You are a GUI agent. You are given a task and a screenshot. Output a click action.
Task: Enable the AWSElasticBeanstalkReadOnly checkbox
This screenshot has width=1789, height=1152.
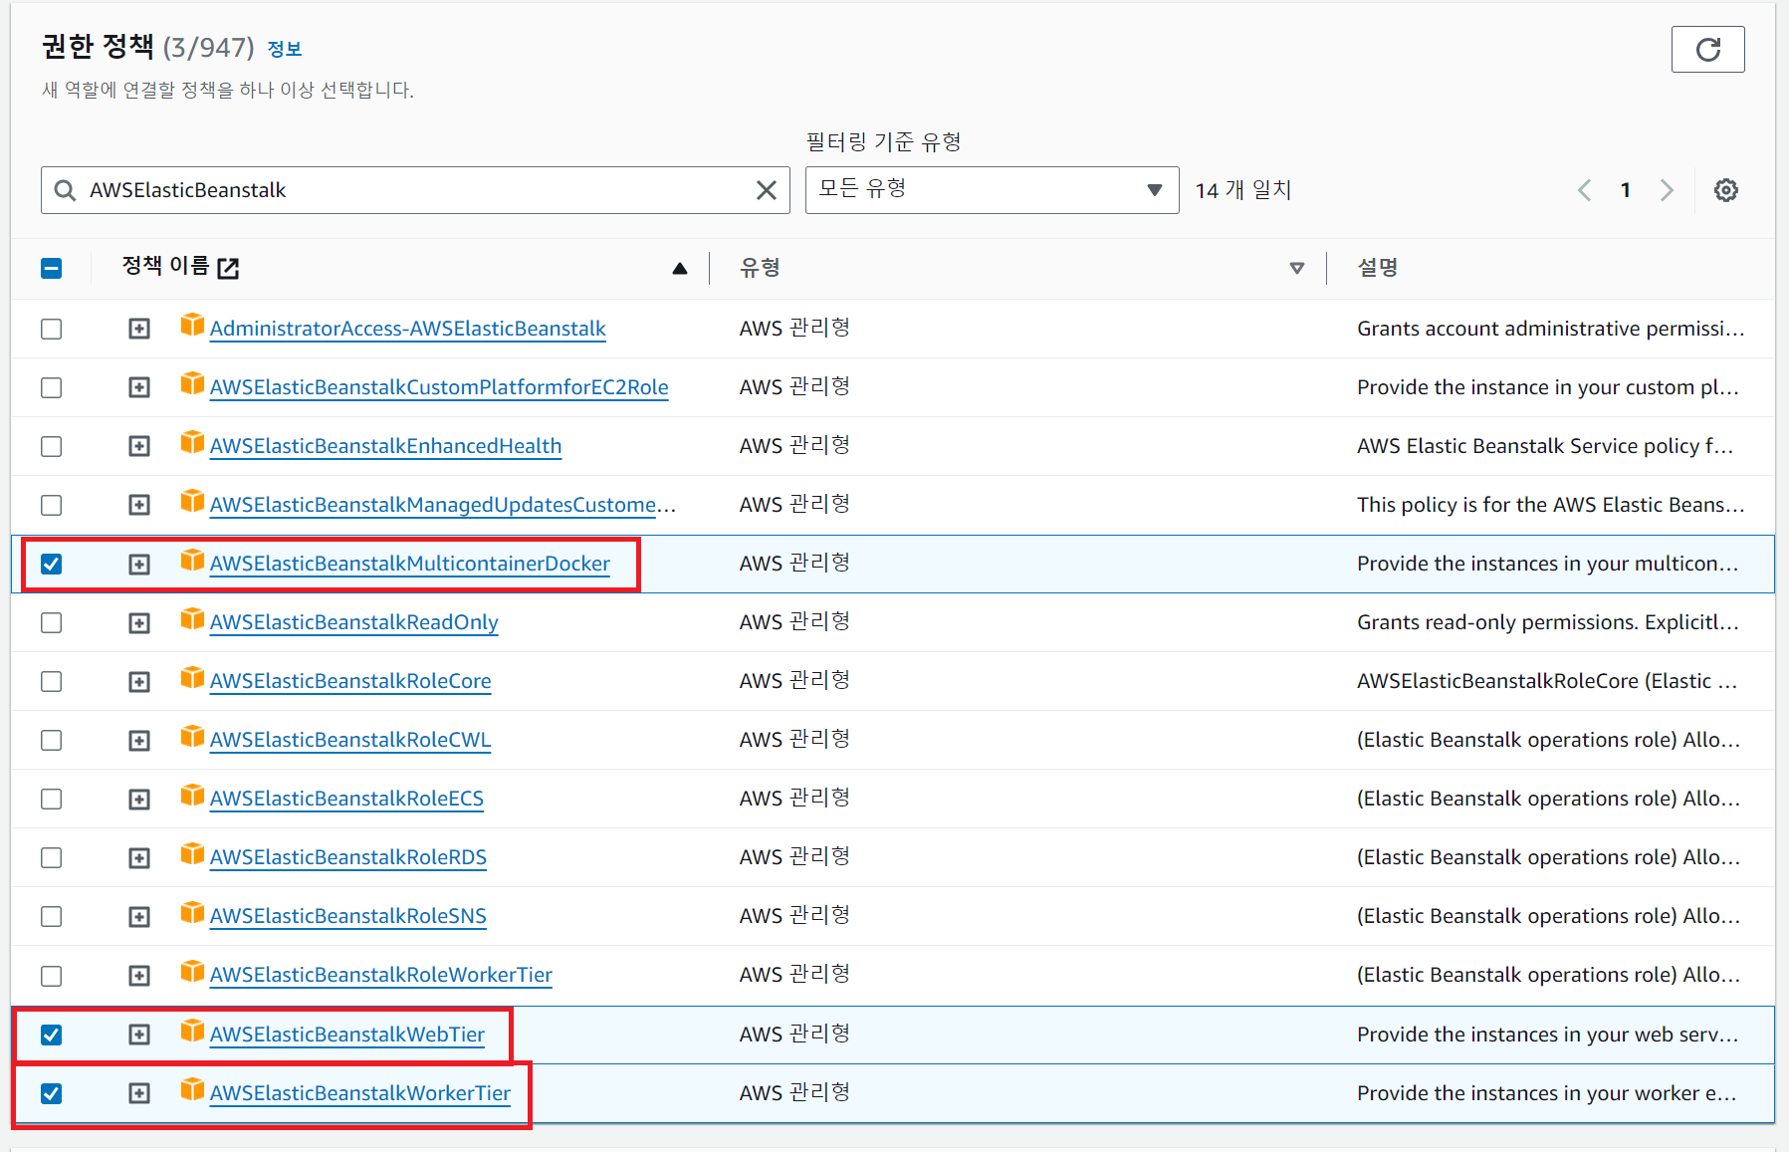[51, 622]
